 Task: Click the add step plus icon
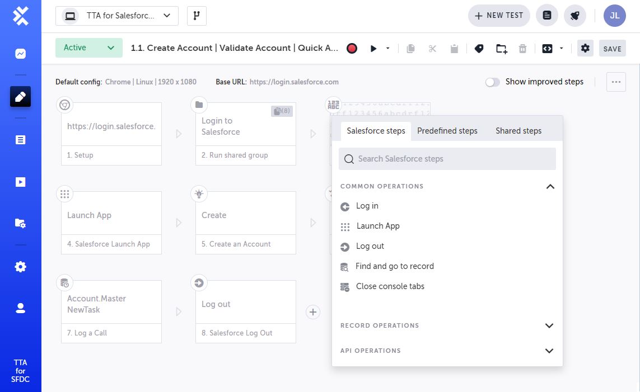click(313, 312)
